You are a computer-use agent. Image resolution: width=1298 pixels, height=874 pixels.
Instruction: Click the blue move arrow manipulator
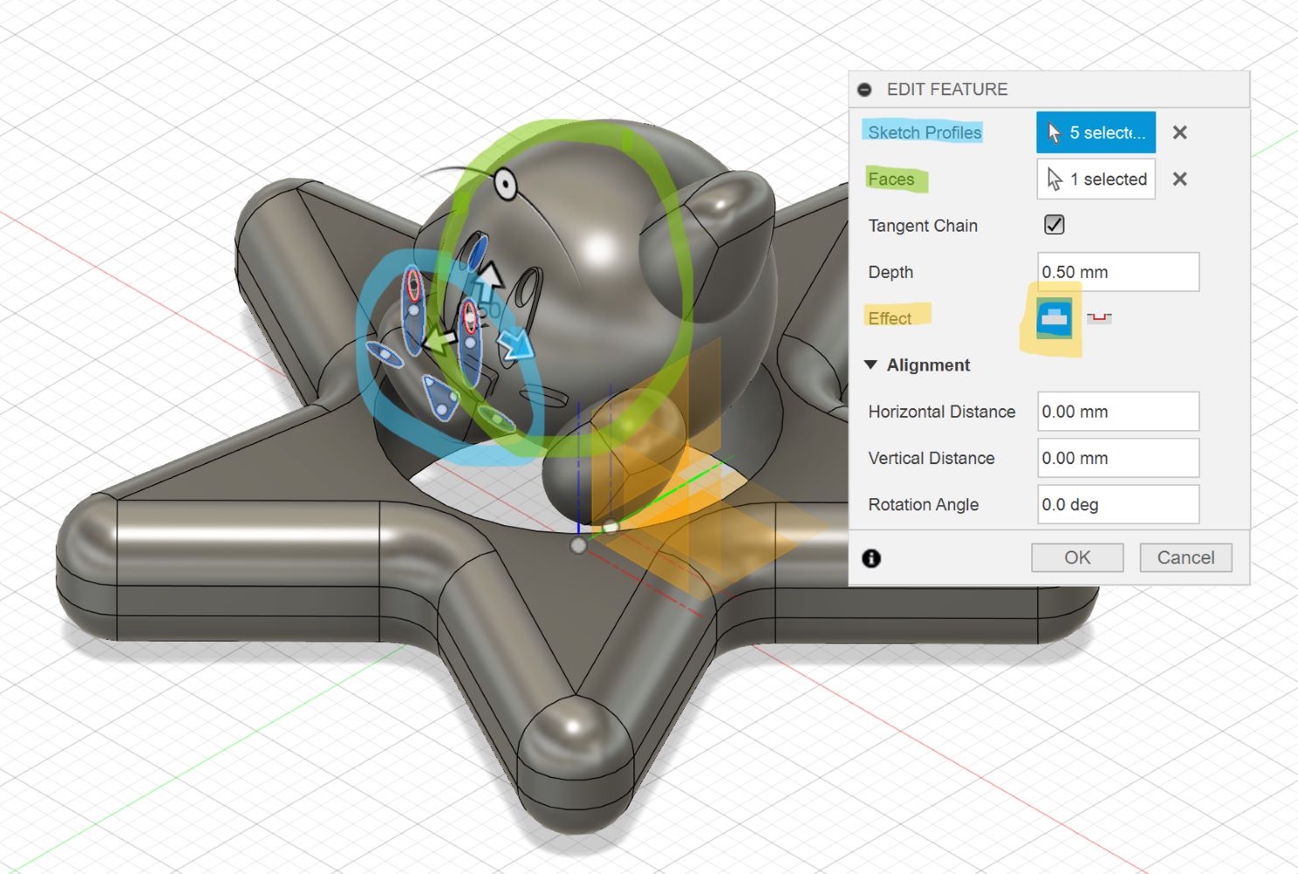click(516, 344)
